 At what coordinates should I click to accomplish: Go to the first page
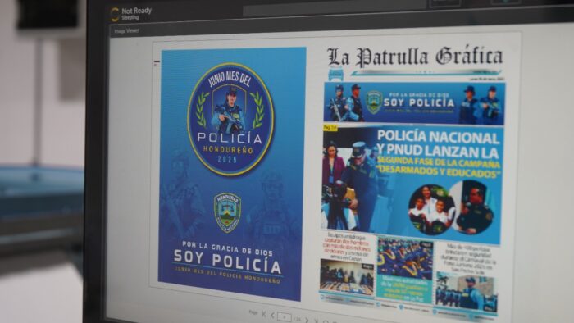[264, 314]
